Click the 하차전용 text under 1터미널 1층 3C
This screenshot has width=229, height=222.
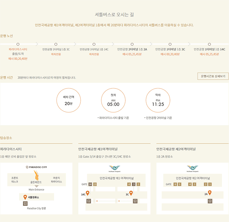[56, 54]
